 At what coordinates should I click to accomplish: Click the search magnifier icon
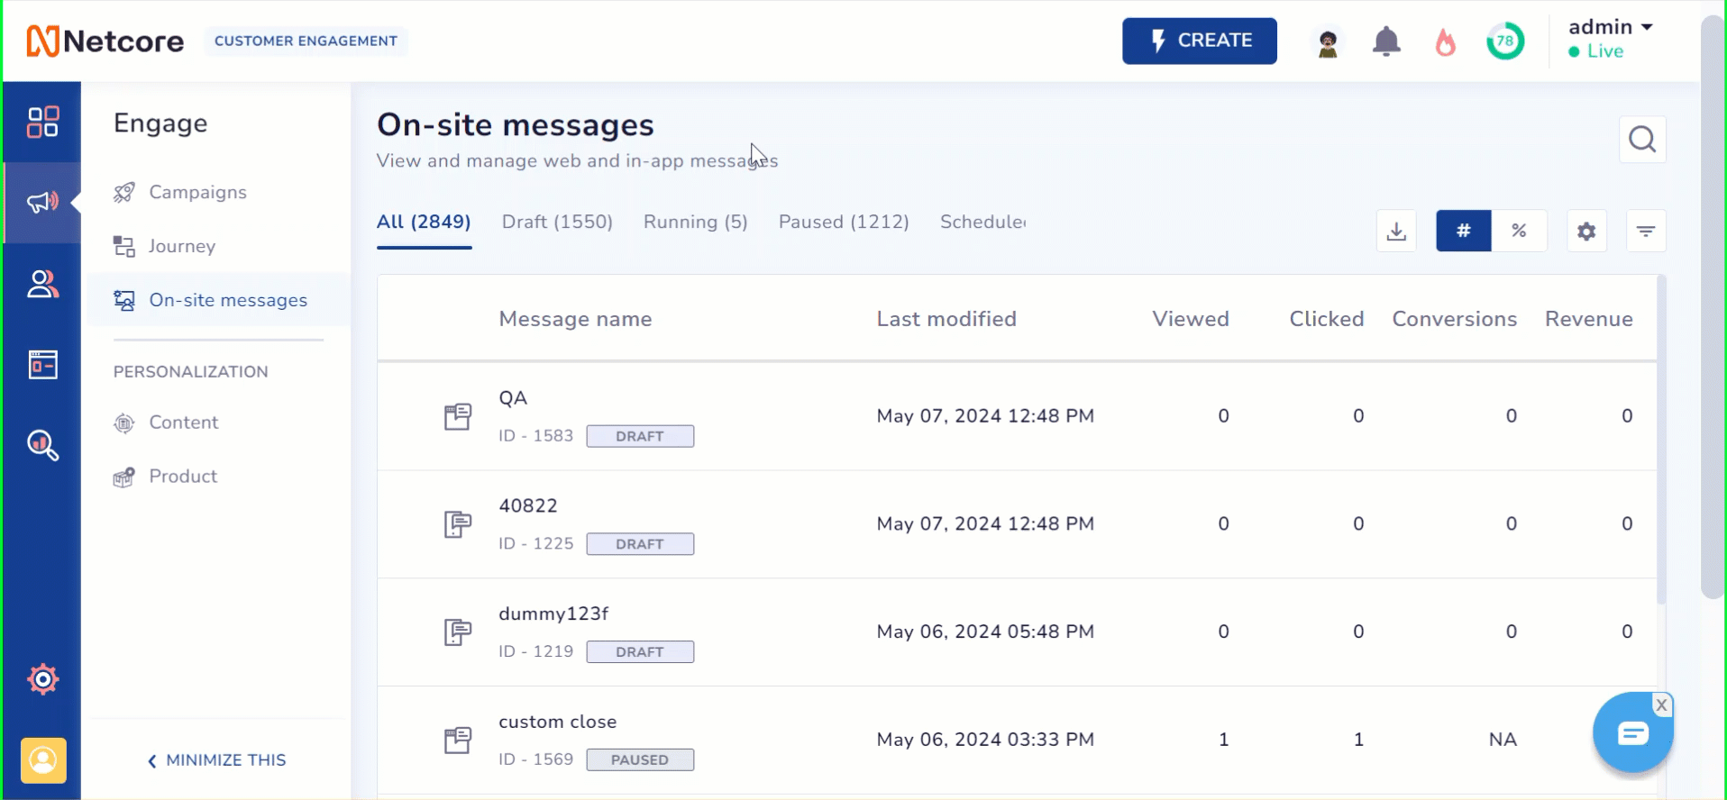[x=1642, y=140]
